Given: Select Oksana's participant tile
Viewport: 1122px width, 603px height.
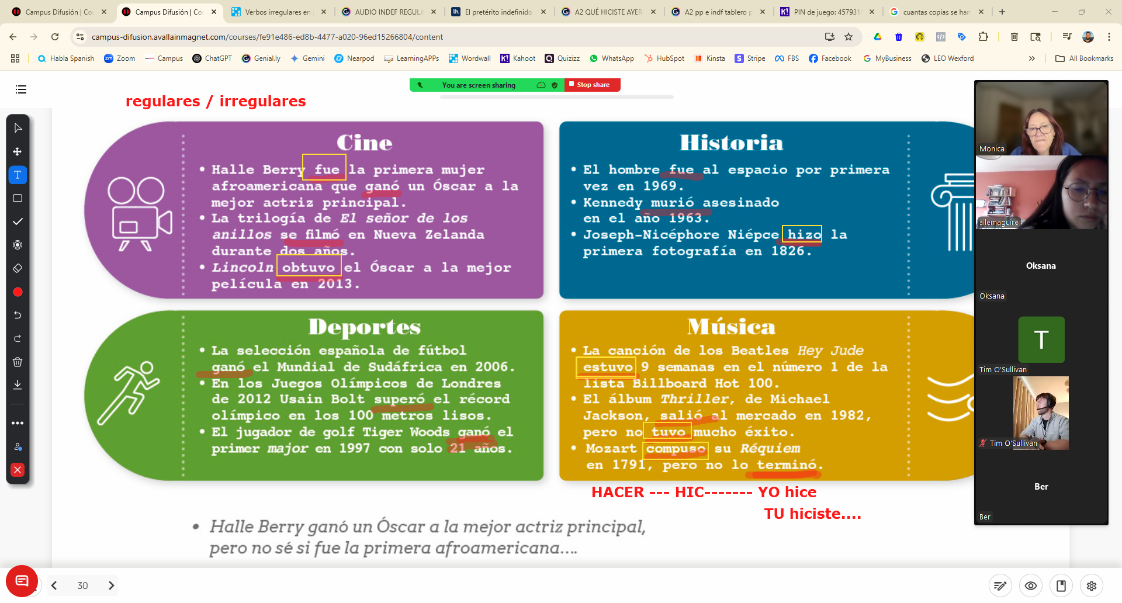Looking at the screenshot, I should [1041, 266].
